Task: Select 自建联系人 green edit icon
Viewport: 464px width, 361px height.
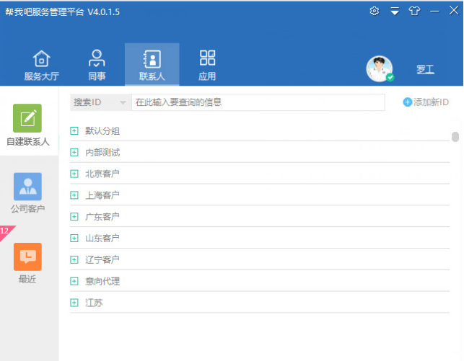Action: (27, 118)
